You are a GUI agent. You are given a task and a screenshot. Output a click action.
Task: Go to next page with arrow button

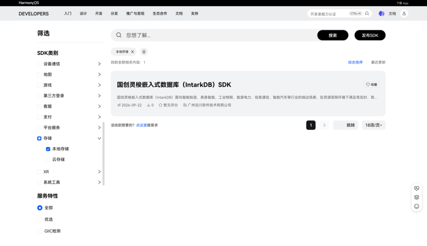(x=324, y=125)
